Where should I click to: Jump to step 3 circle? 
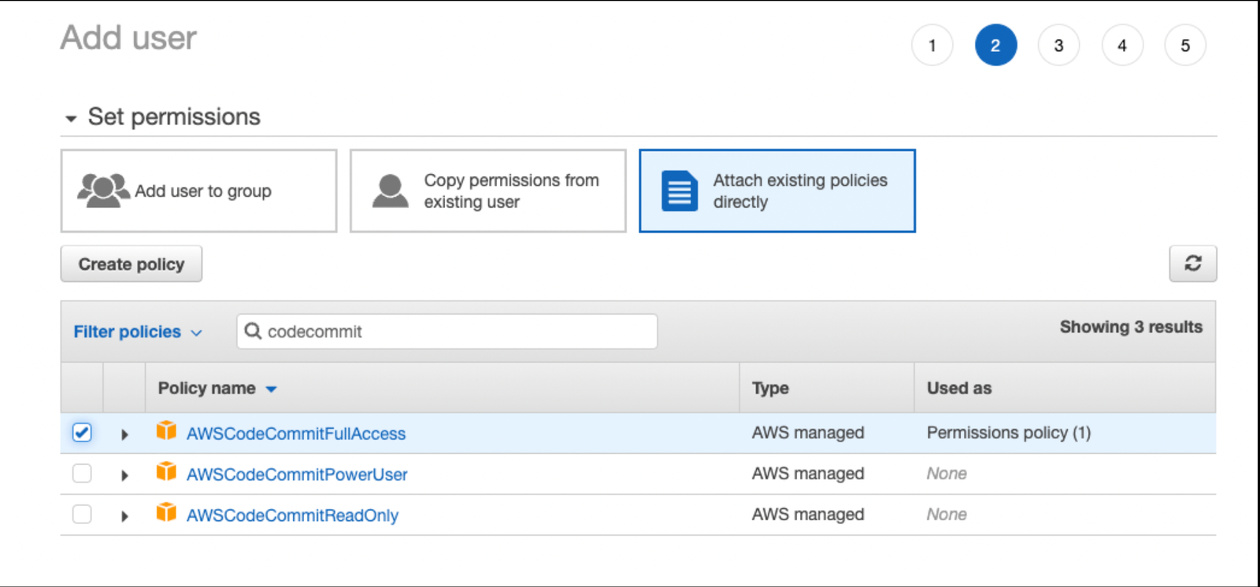point(1058,46)
